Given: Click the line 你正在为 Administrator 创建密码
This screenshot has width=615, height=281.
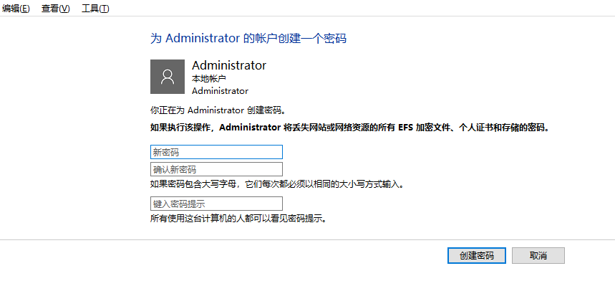Looking at the screenshot, I should (218, 110).
